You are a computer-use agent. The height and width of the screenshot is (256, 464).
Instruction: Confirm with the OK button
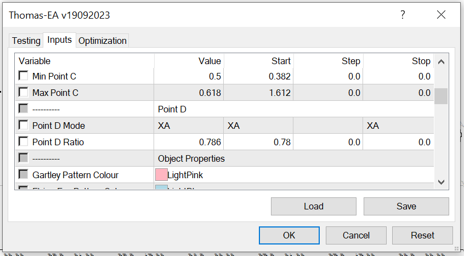289,235
